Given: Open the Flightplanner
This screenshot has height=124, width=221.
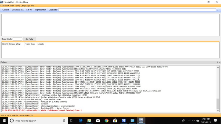Looking at the screenshot, I should [x=40, y=10].
